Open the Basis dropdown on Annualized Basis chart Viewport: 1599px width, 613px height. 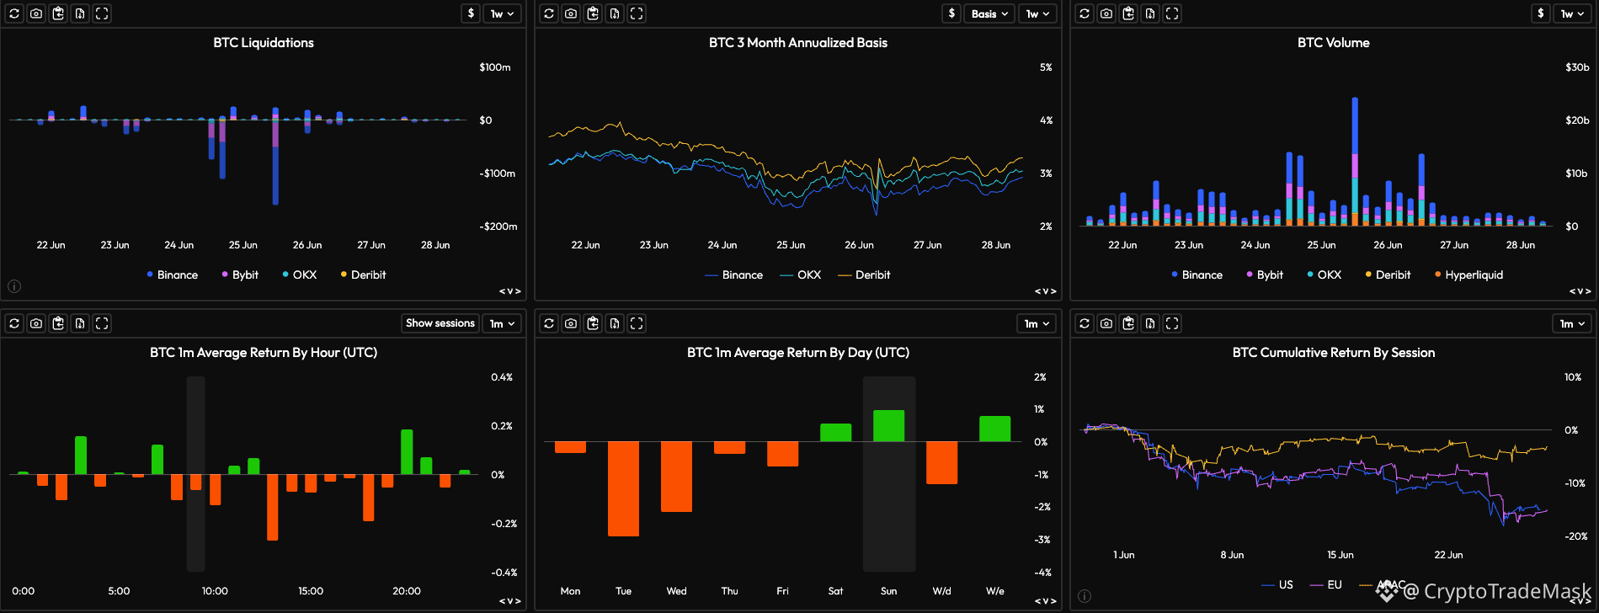point(989,13)
